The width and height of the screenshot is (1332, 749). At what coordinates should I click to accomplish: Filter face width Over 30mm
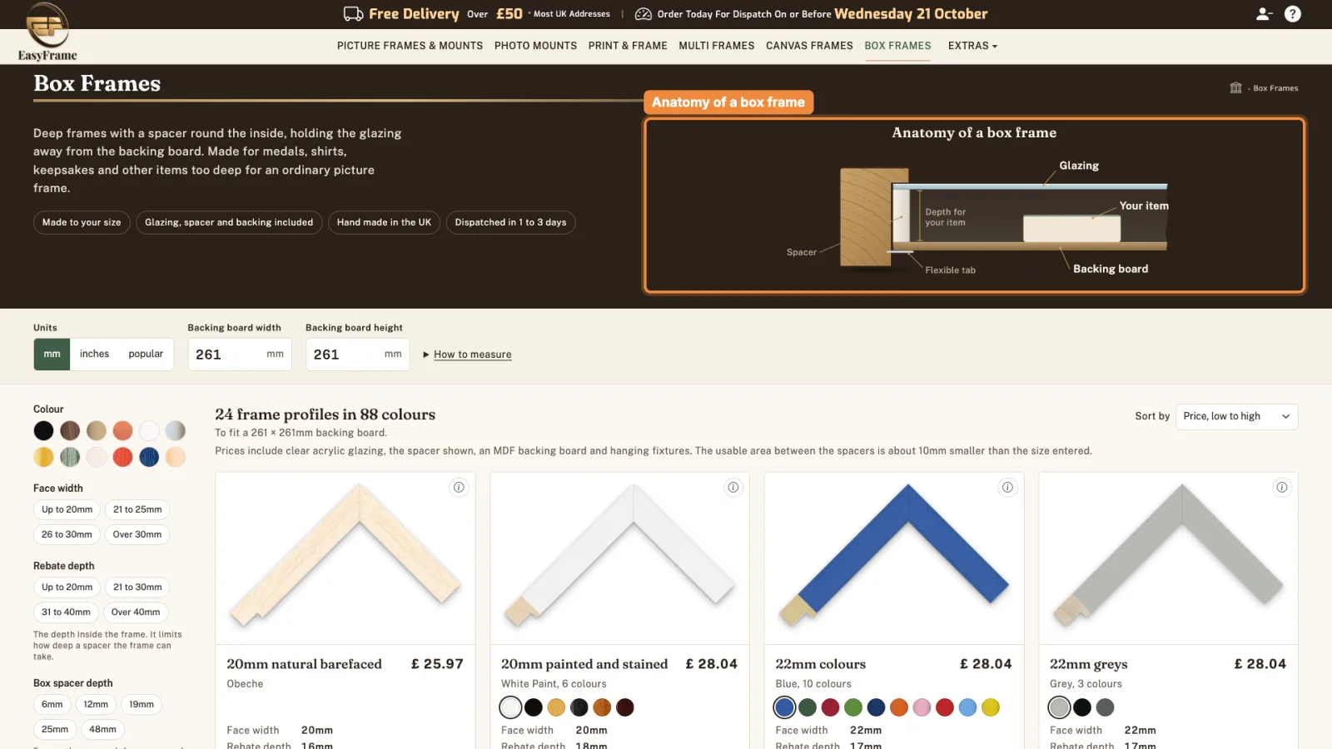(137, 534)
